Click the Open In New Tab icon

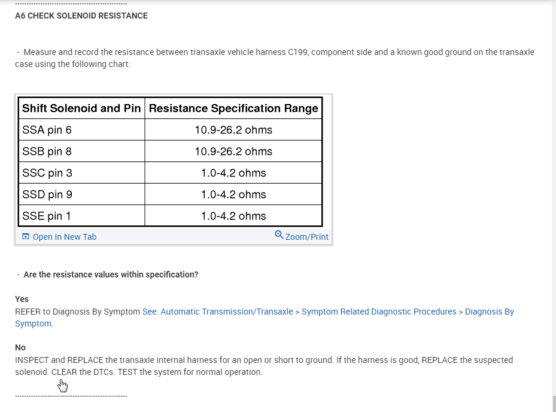click(x=26, y=237)
